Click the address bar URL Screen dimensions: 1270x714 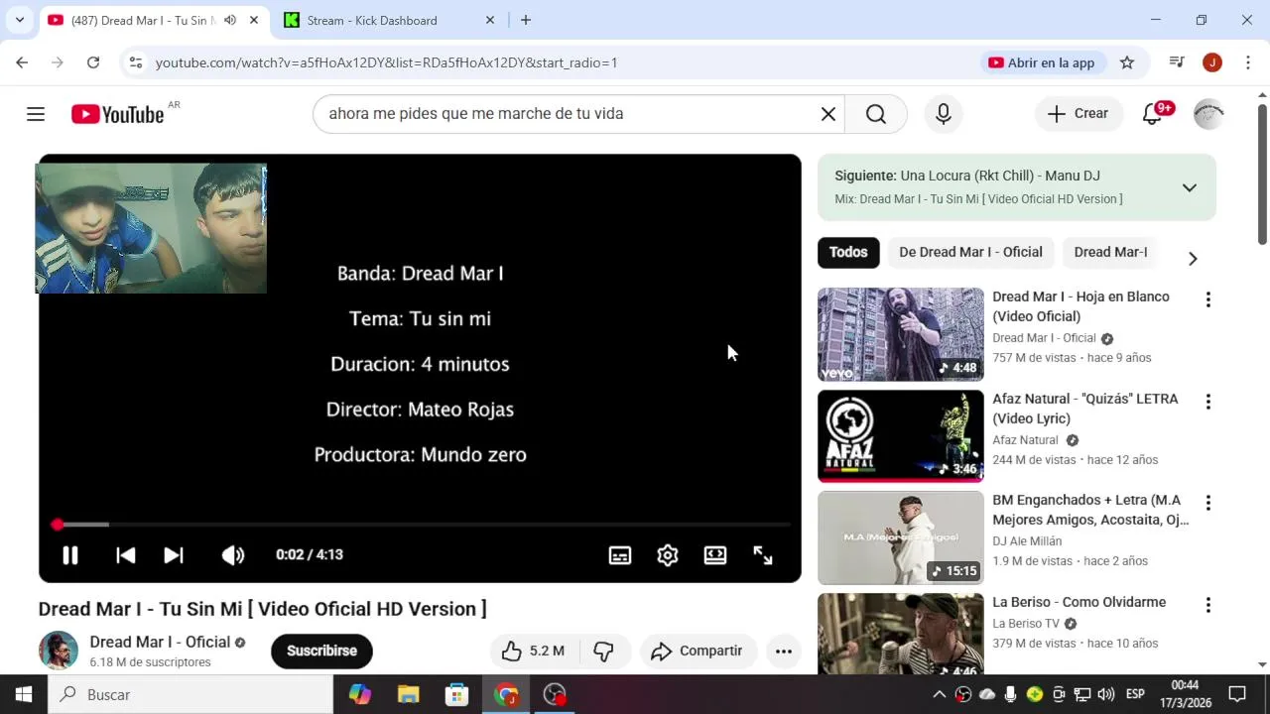tap(387, 62)
